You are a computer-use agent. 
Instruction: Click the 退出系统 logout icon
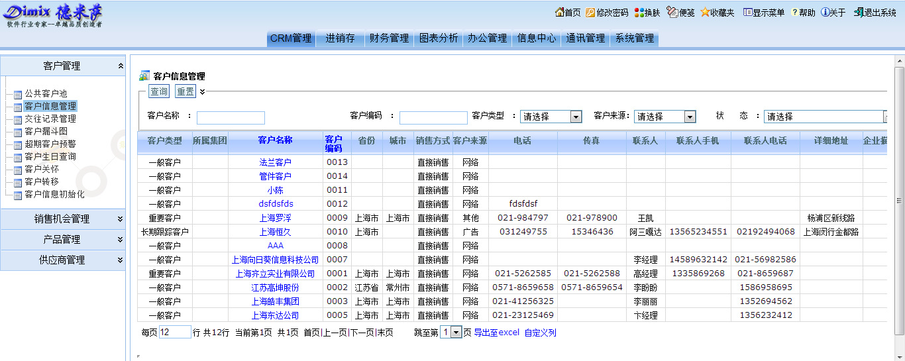point(859,13)
